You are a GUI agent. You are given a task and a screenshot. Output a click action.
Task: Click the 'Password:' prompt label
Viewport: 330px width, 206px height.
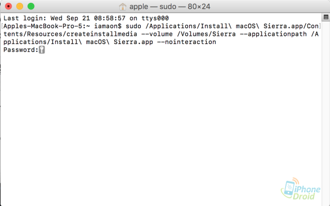pos(21,50)
